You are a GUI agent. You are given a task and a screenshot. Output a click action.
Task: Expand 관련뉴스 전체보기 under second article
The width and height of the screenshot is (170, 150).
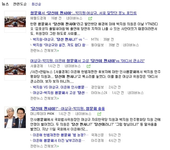pyautogui.click(x=44, y=98)
